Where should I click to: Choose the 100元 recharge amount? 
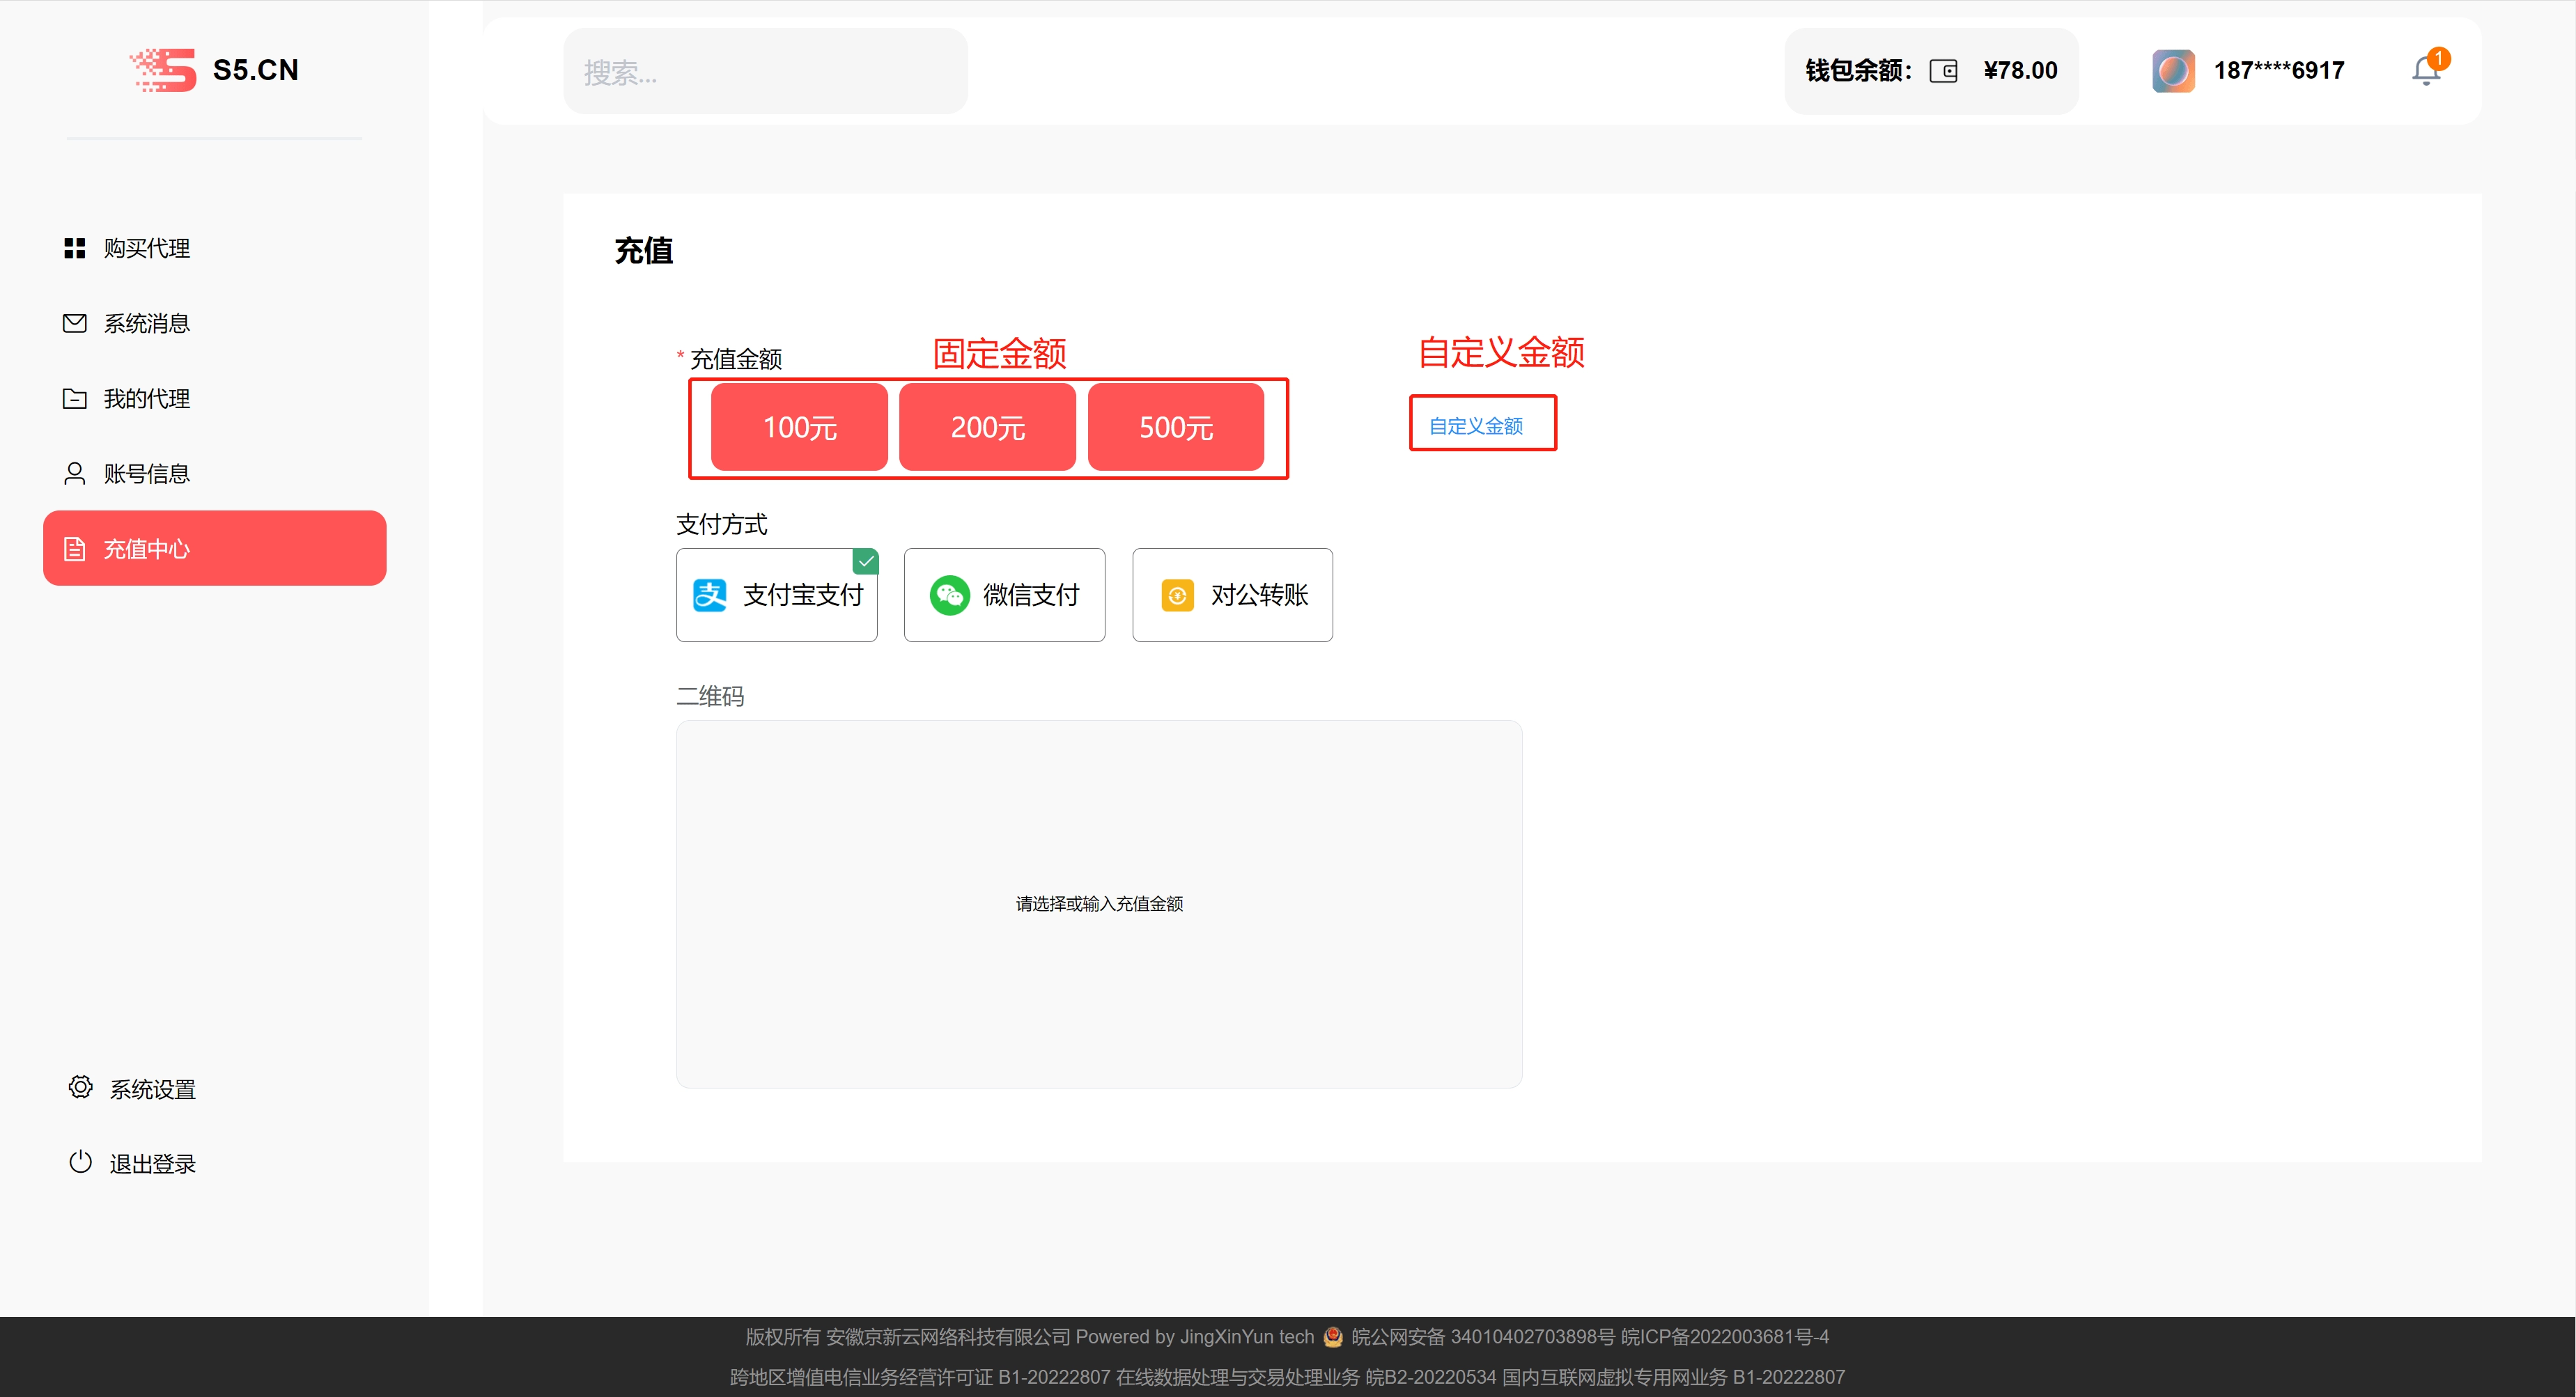click(799, 427)
